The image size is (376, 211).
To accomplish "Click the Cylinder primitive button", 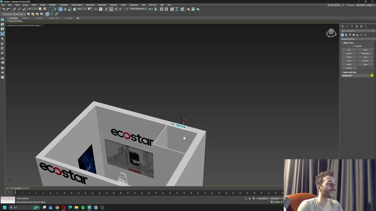I will tap(349, 57).
